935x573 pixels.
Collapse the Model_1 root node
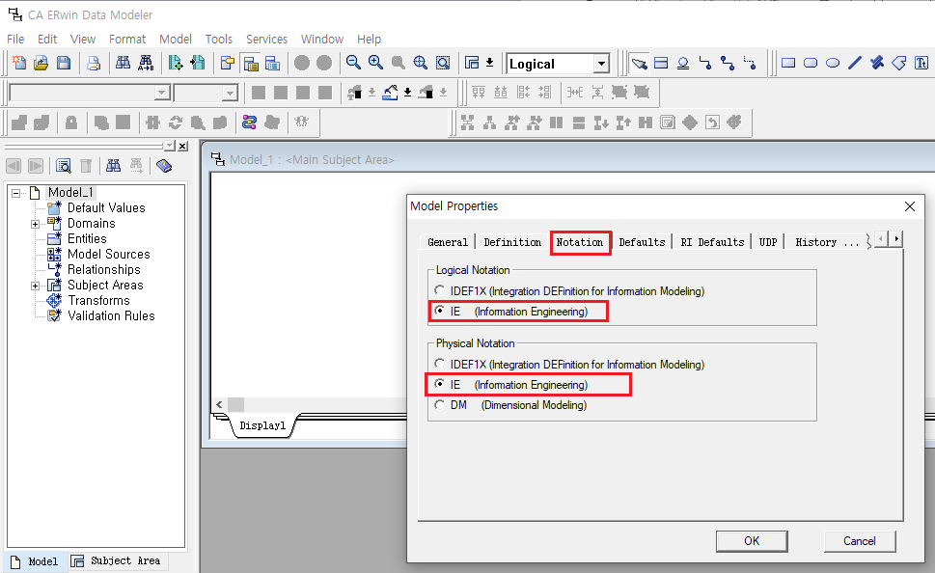[16, 193]
